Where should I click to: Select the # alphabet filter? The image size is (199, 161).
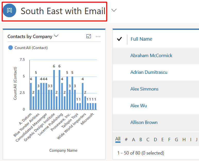[x=126, y=140]
